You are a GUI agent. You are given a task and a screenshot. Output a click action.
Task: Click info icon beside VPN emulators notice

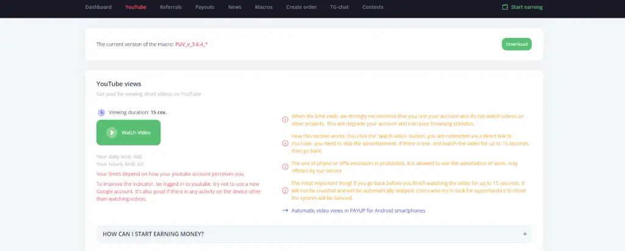point(285,167)
